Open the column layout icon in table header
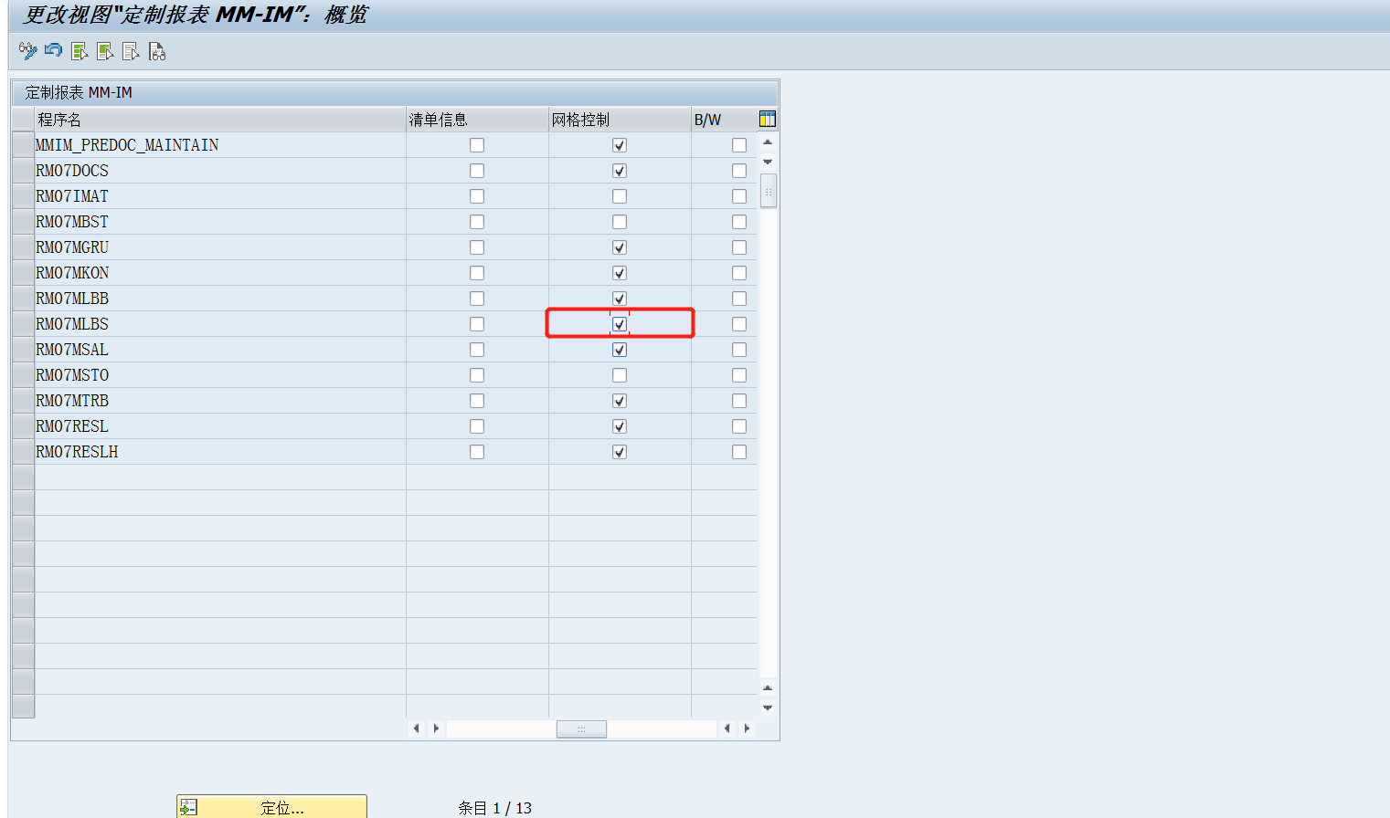The height and width of the screenshot is (818, 1390). click(768, 119)
